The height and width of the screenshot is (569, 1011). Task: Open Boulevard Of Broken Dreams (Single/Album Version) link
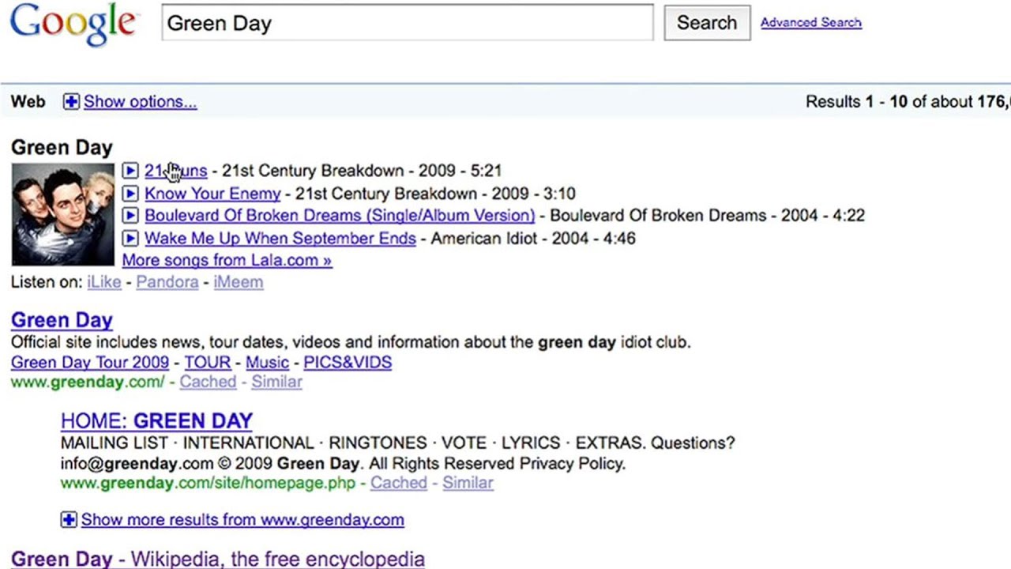(340, 215)
